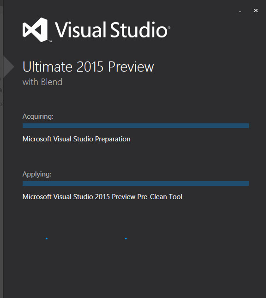Click the large 2015 in the edition heading

[x=90, y=67]
